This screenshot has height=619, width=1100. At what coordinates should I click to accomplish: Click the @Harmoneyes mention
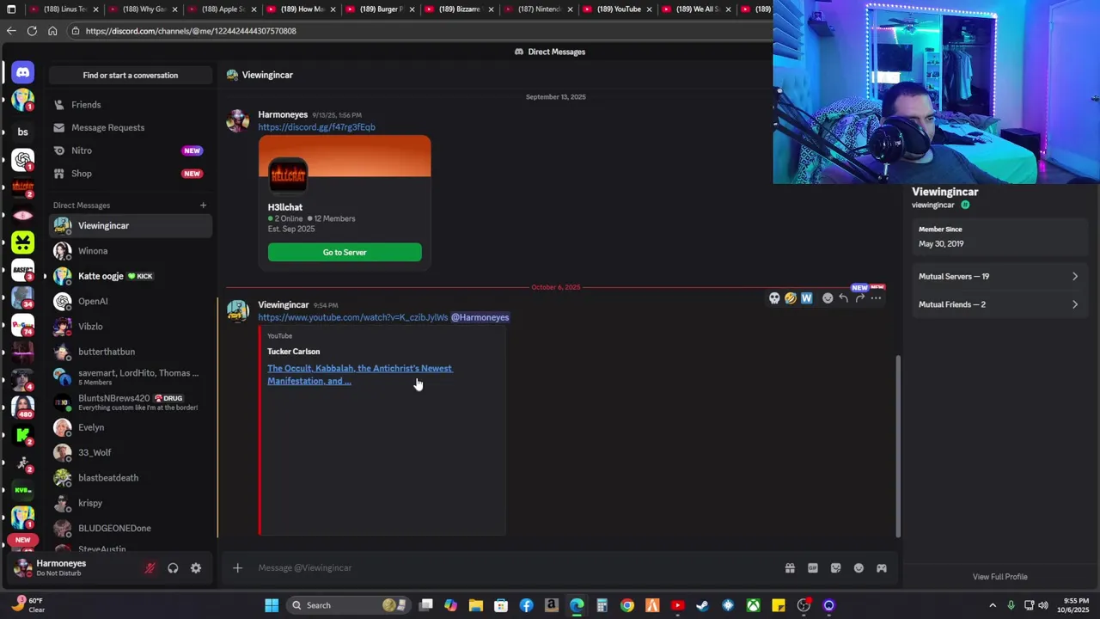coord(480,317)
